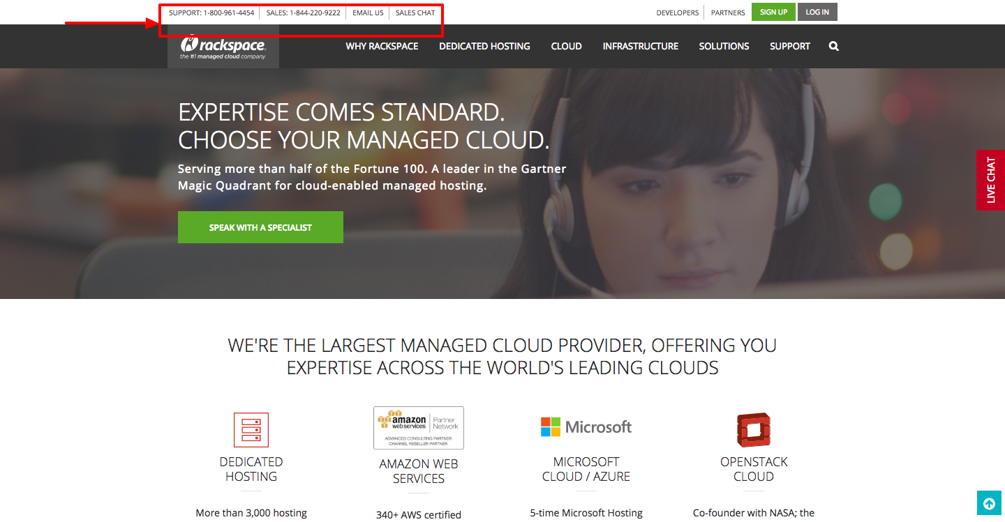The width and height of the screenshot is (1005, 522).
Task: Open the SALES CHAT link
Action: point(415,13)
